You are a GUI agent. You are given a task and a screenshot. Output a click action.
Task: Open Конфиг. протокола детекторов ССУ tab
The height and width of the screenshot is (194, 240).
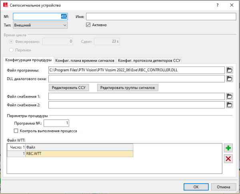pos(150,61)
